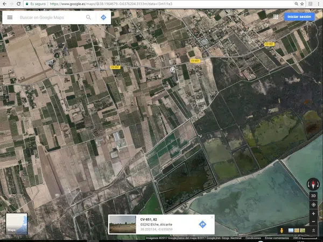Click Iniciar sesión button
323x242 pixels.
[x=299, y=17]
